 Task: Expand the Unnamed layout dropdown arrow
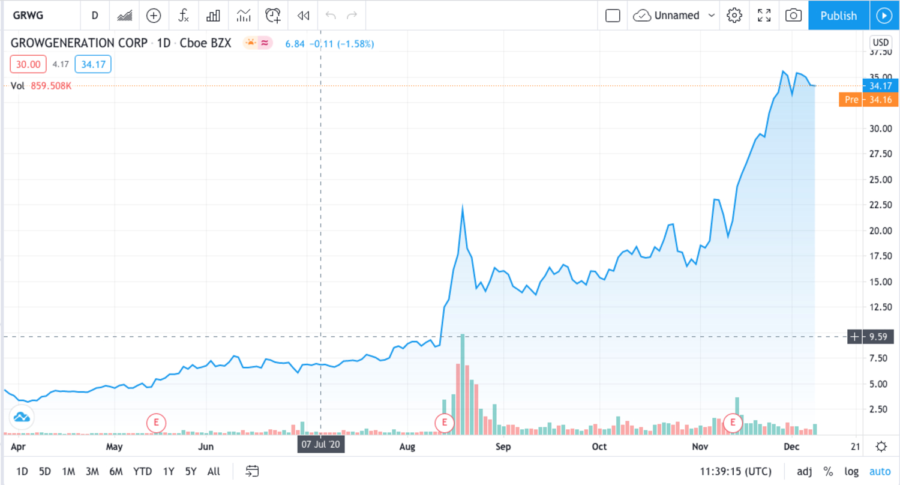pyautogui.click(x=712, y=16)
